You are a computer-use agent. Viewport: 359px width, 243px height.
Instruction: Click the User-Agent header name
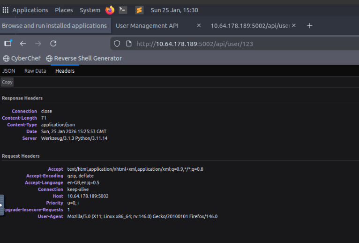tap(50, 216)
